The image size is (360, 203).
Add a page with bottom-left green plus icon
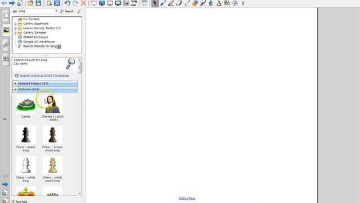5,193
